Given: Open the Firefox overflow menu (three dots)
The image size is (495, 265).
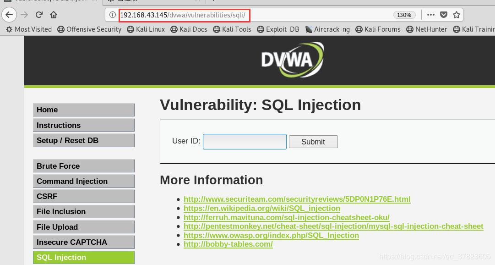Looking at the screenshot, I should pos(430,15).
